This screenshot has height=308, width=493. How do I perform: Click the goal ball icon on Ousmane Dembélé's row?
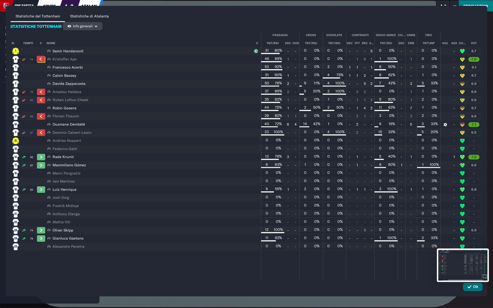(445, 124)
